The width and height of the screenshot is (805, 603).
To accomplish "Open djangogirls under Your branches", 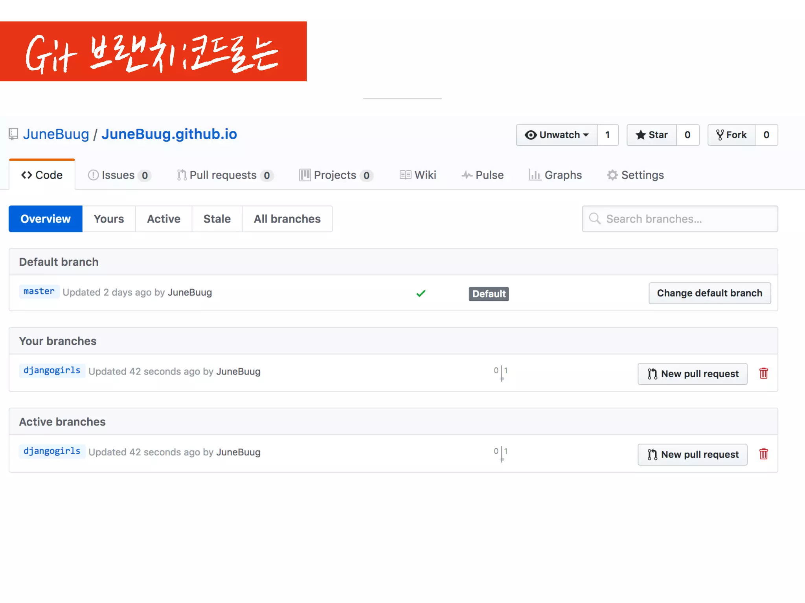I will pos(52,371).
